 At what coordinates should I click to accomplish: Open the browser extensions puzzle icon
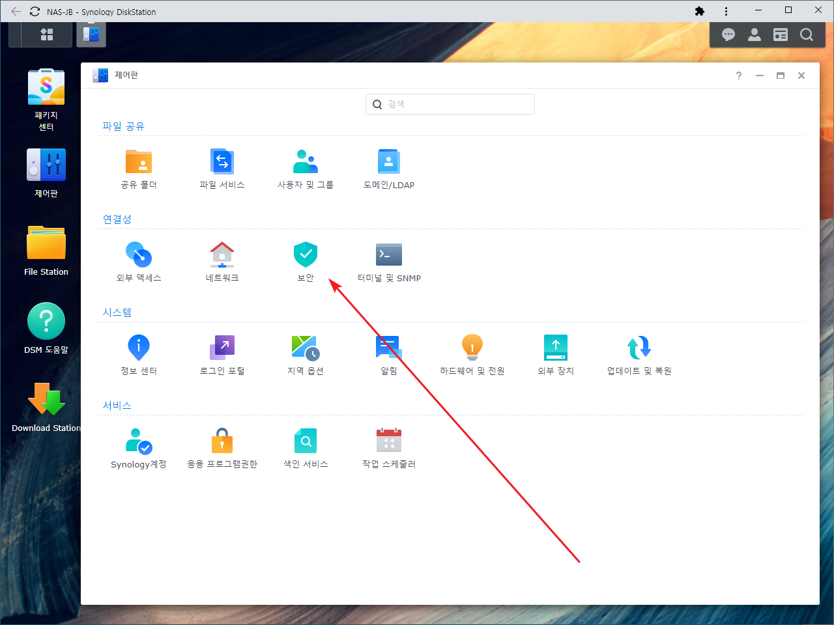[x=700, y=11]
